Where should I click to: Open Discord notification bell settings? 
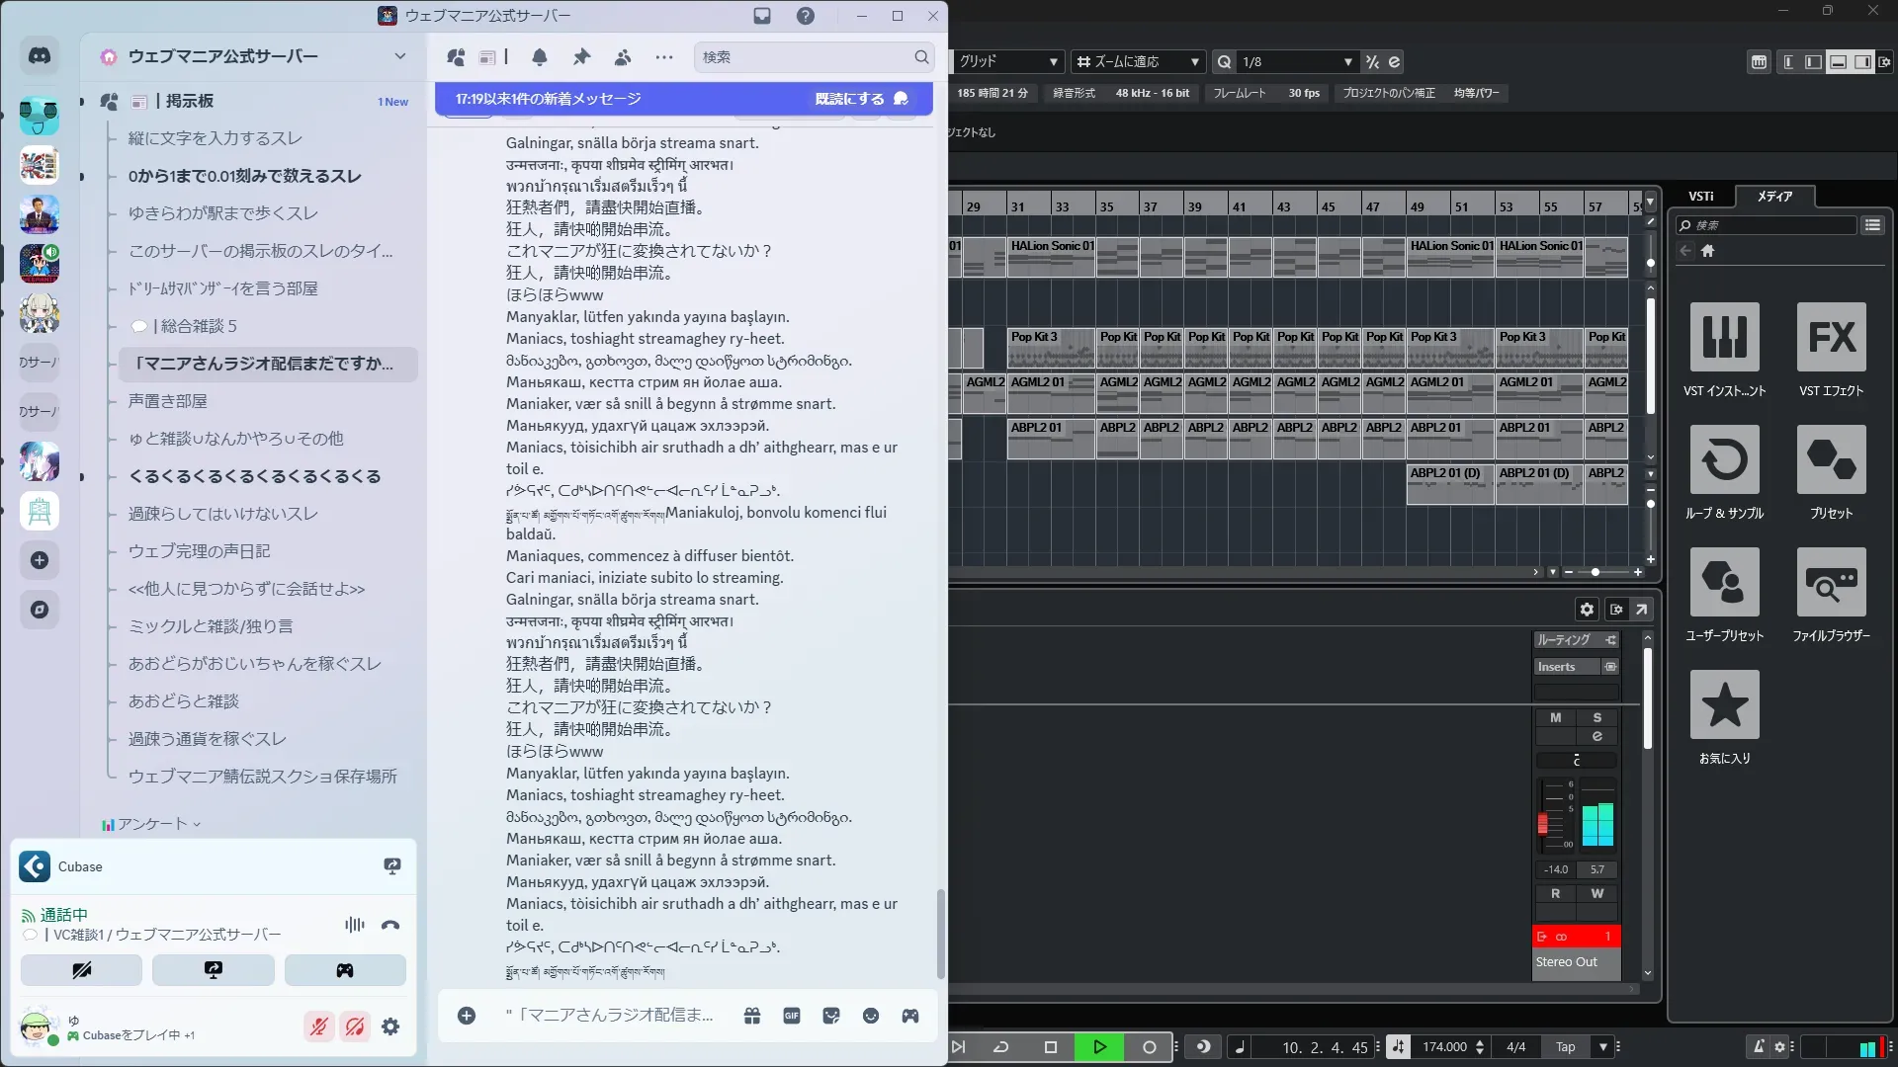540,57
